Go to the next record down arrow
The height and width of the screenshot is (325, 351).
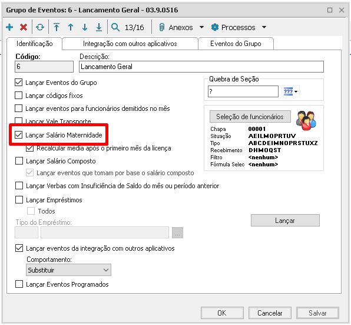pyautogui.click(x=85, y=27)
